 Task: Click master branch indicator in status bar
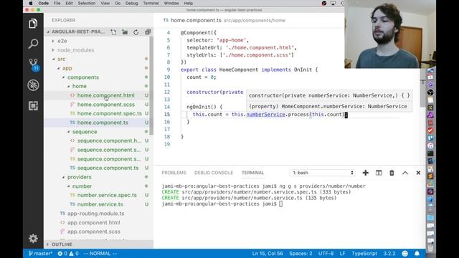[x=41, y=254]
